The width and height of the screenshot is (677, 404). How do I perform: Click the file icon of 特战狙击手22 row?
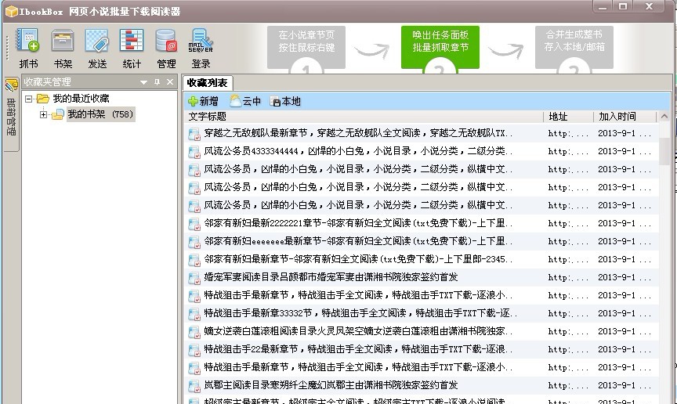[x=194, y=350]
